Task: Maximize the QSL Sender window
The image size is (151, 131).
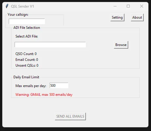Action: (128, 6)
